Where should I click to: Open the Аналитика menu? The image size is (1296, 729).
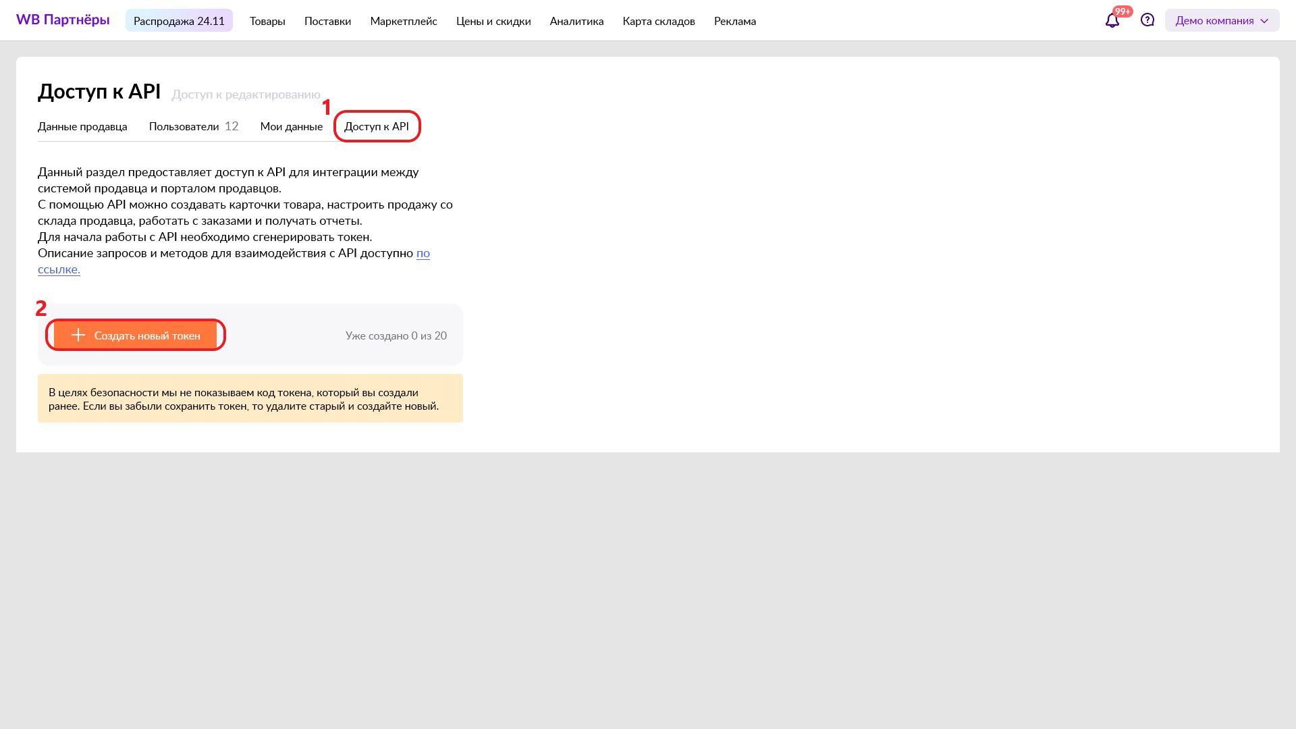[x=576, y=21]
